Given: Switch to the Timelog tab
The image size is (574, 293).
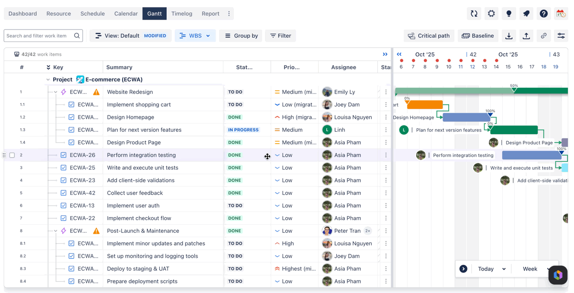Looking at the screenshot, I should point(182,14).
